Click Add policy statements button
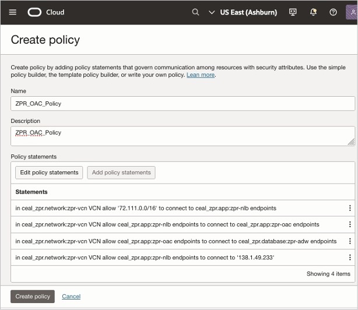Image resolution: width=358 pixels, height=310 pixels. [x=121, y=172]
